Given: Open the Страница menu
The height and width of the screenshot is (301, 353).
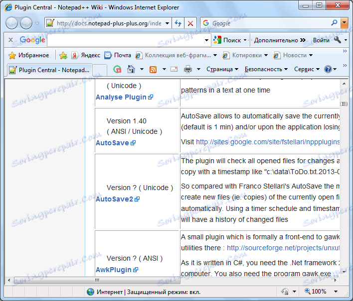Looking at the screenshot, I should tap(222, 69).
